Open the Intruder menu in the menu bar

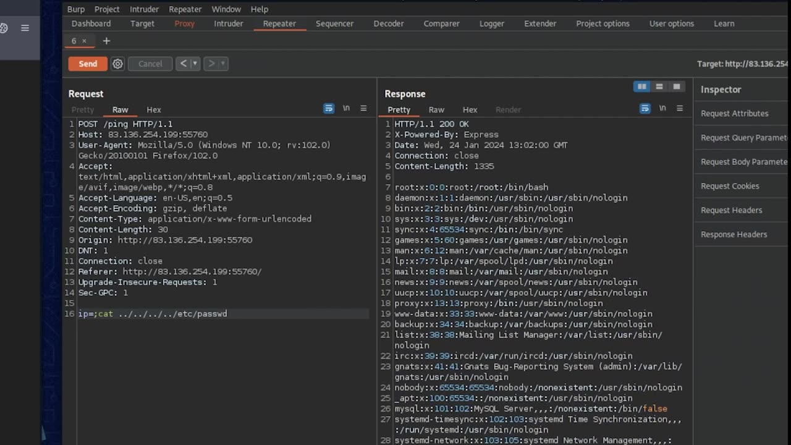coord(144,9)
